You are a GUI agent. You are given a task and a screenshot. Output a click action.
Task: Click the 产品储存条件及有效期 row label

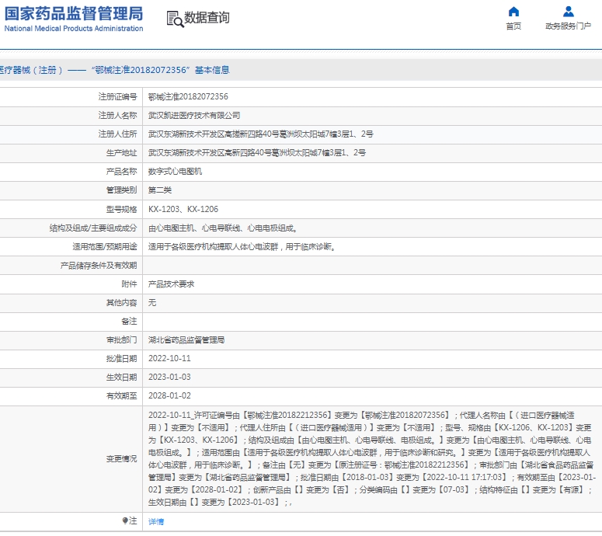(x=99, y=266)
